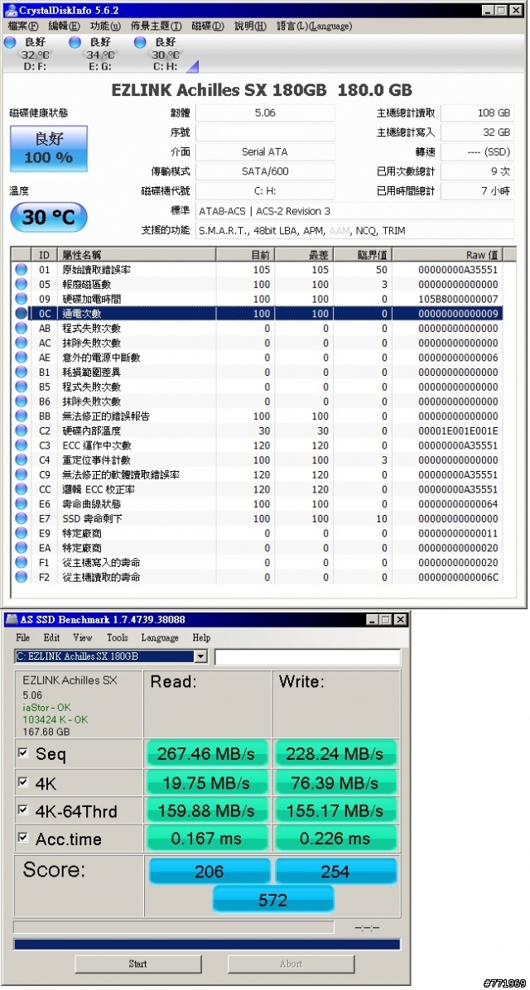Screen dimensions: 530x990
Task: Click status orb for attribute 0C 通電次數
Action: click(22, 313)
